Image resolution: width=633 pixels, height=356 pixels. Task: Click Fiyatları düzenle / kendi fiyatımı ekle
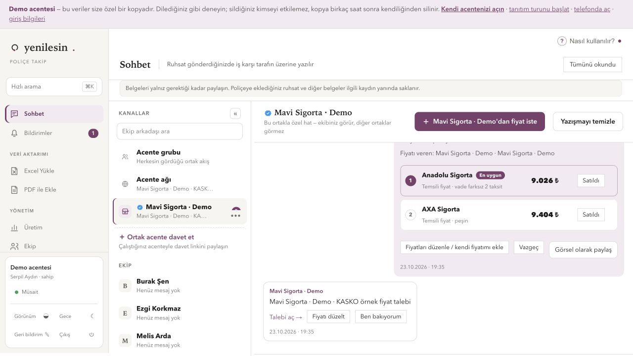tap(454, 247)
